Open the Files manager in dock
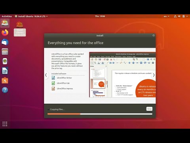This screenshot has width=190, height=143. [x=5, y=52]
